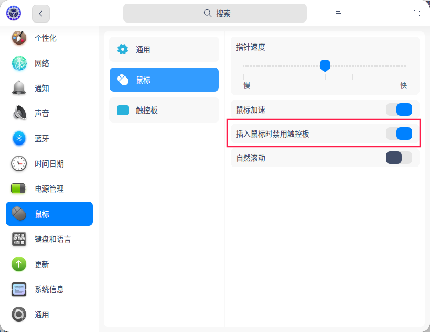This screenshot has width=430, height=332.
Task: Open the 电源管理 battery icon
Action: point(18,189)
